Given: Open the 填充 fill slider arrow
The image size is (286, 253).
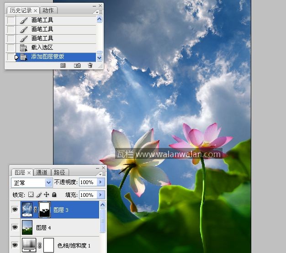Looking at the screenshot, I should click(x=101, y=195).
